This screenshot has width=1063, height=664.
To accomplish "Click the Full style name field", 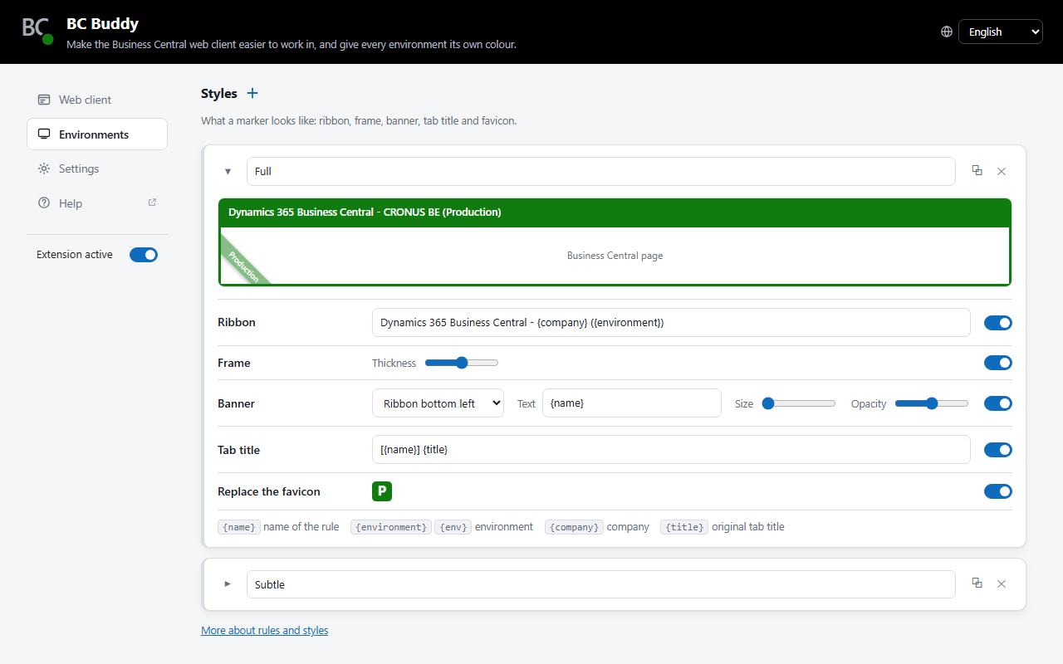I will [x=601, y=171].
